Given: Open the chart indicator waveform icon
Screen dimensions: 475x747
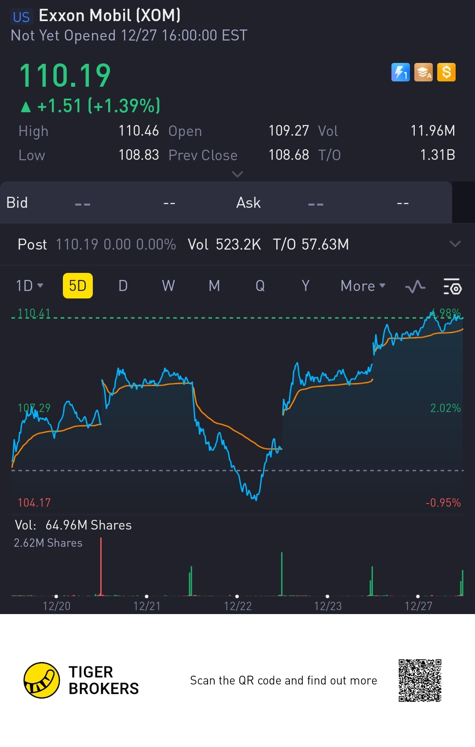Looking at the screenshot, I should point(415,287).
